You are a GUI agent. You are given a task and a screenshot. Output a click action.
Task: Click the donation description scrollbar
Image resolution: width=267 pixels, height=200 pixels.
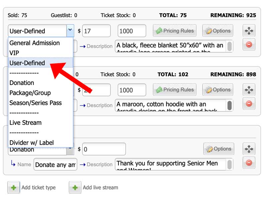tap(230, 164)
